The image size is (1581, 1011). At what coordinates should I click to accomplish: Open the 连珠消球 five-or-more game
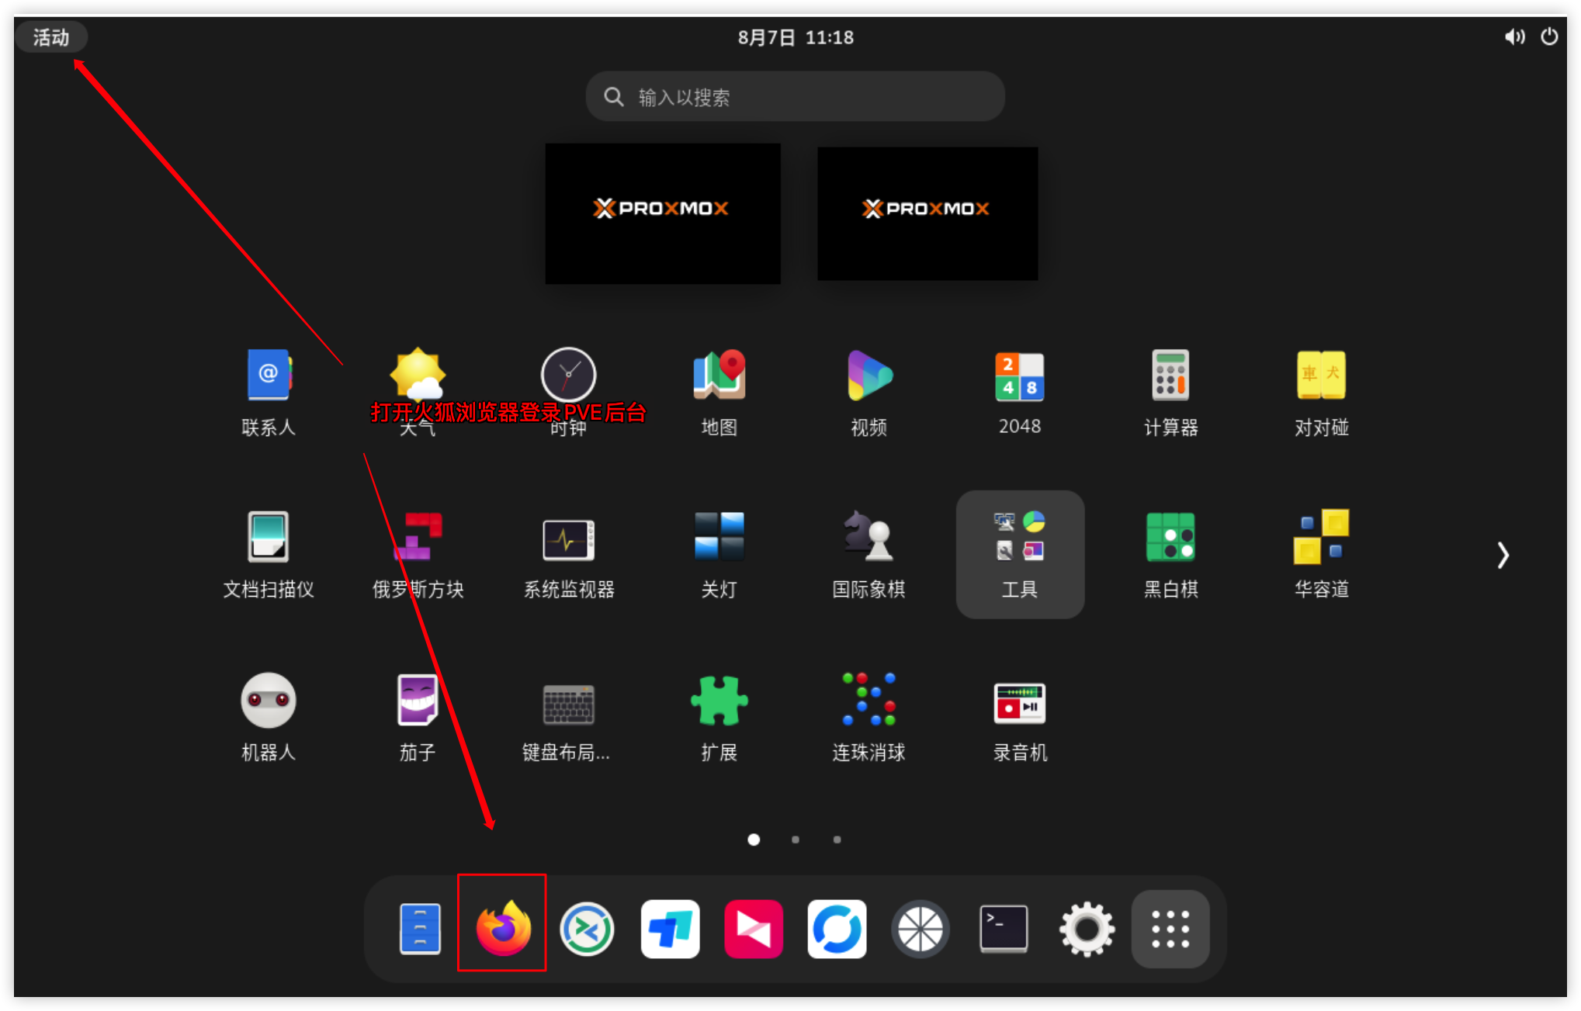pos(869,717)
